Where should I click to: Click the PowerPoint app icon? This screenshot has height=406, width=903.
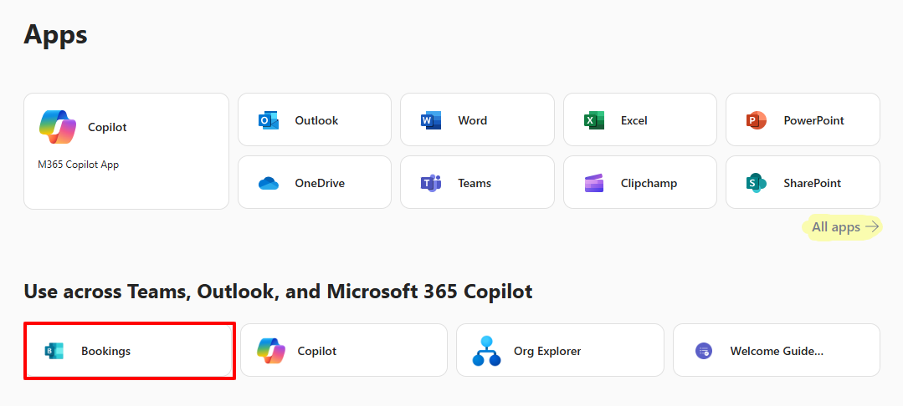click(x=757, y=120)
